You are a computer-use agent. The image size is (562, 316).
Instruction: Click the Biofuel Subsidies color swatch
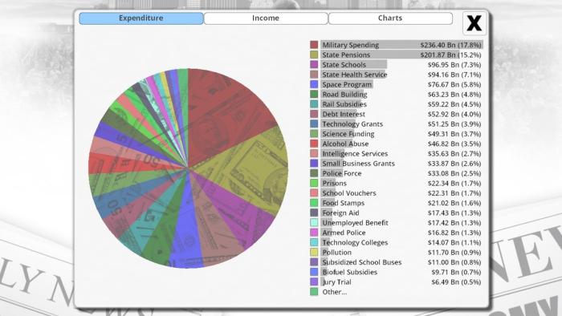click(314, 272)
